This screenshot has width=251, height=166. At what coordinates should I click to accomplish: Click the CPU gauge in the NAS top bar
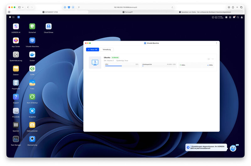(213, 17)
